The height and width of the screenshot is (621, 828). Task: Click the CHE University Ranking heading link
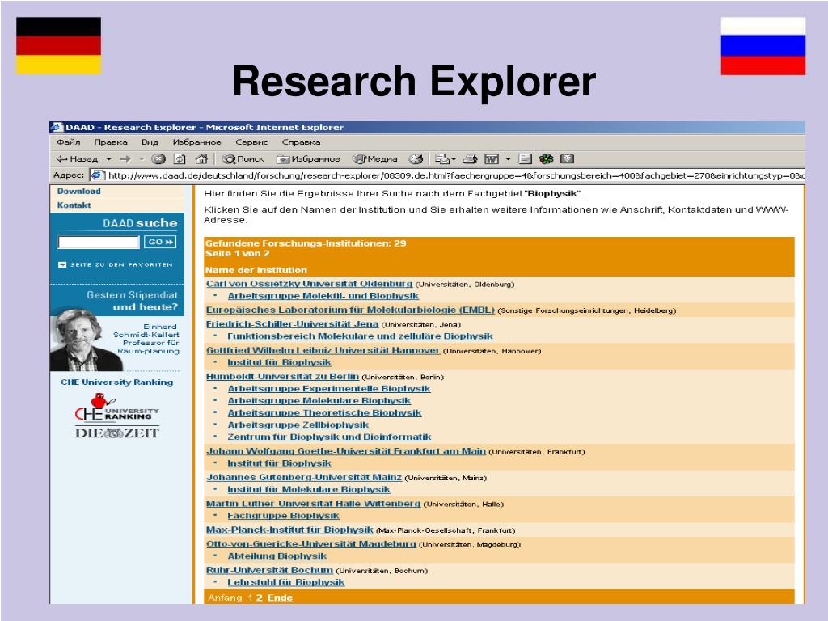click(116, 382)
